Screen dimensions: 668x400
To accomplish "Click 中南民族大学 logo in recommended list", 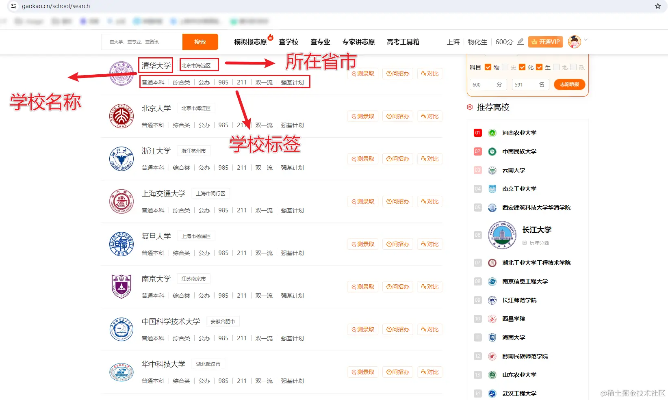I will point(492,151).
